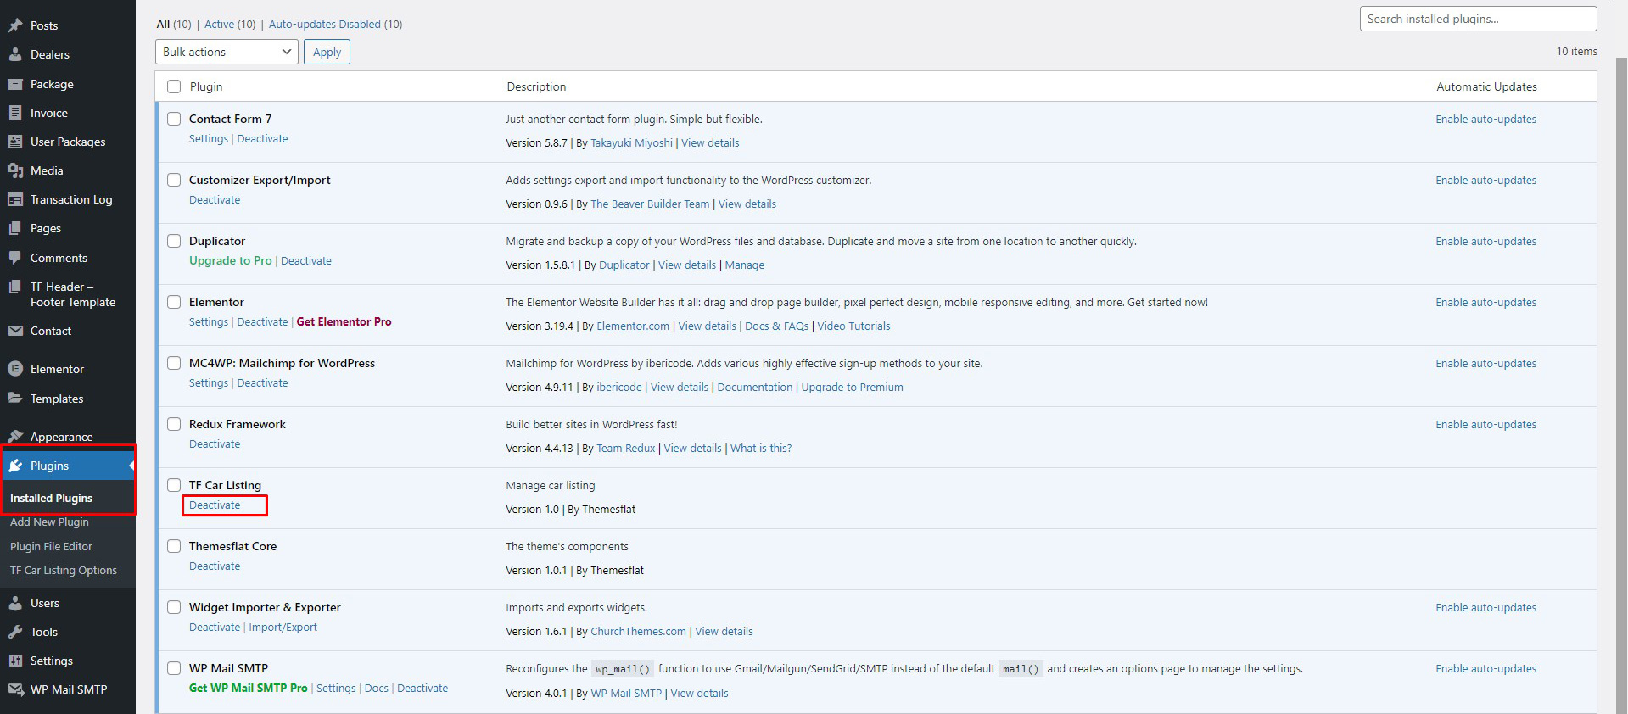Screen dimensions: 1628x714
Task: View details of Widget Importer & Exporter
Action: (724, 631)
